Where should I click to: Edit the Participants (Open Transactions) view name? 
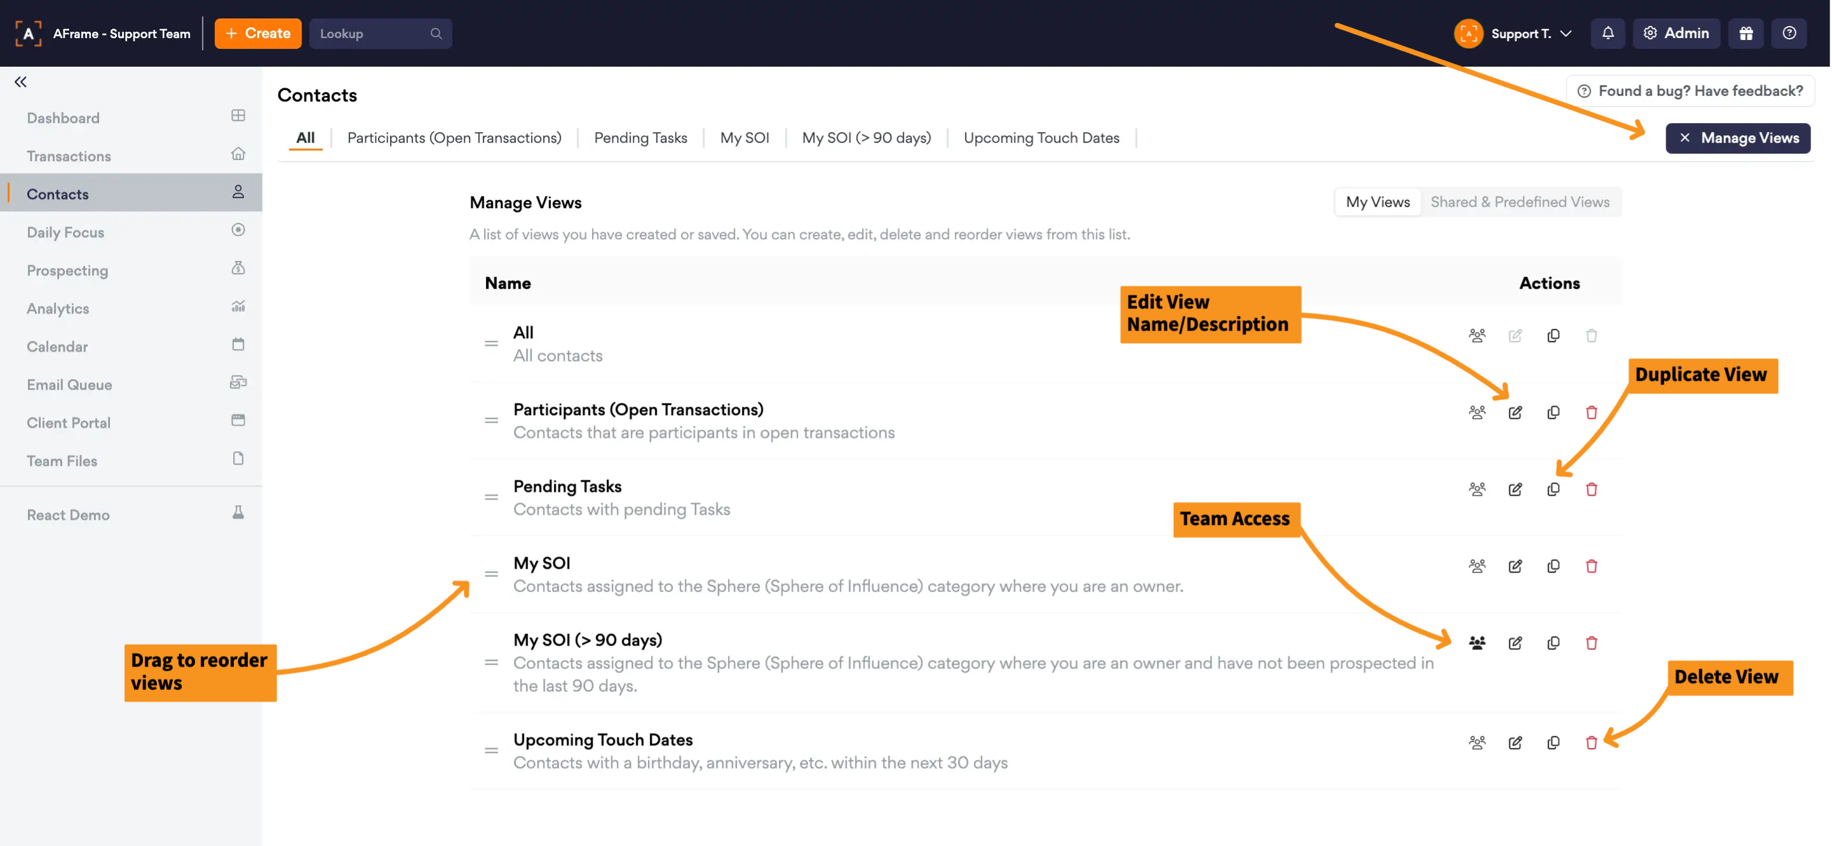click(x=1515, y=413)
